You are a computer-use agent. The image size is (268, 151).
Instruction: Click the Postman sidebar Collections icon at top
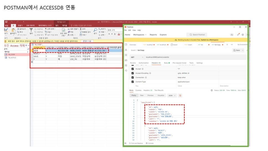point(126,44)
